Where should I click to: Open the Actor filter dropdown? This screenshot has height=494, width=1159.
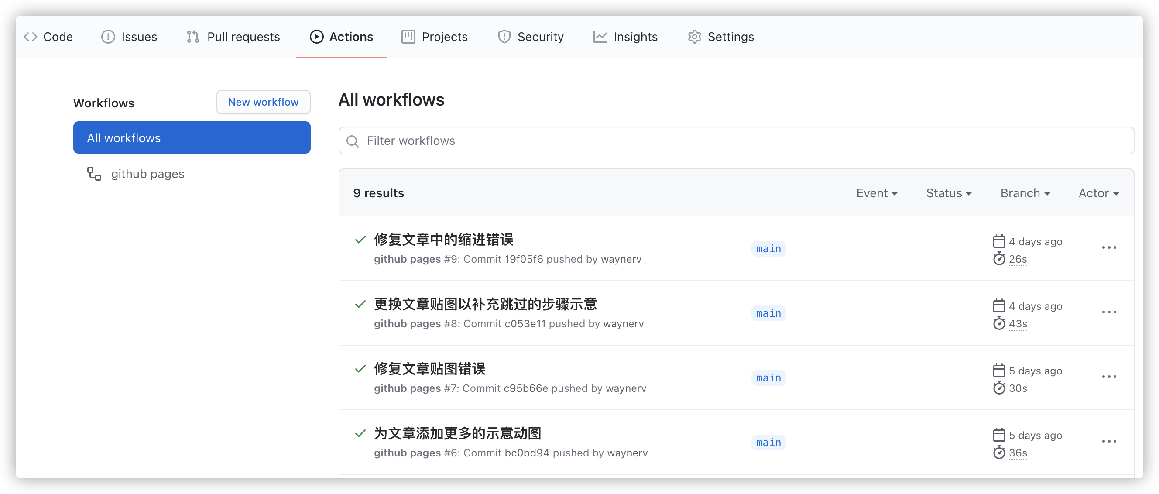point(1098,193)
